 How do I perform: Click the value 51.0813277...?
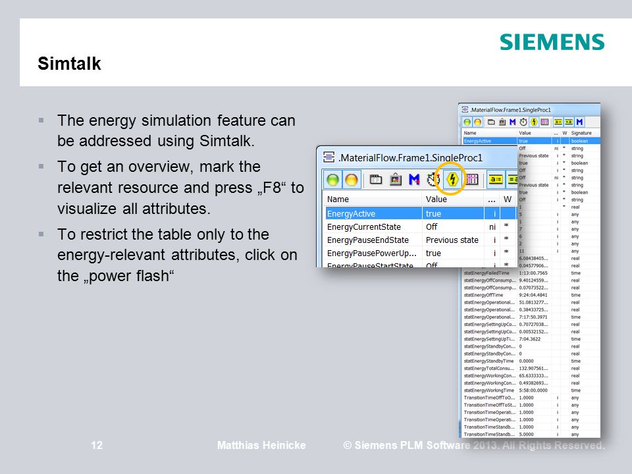pyautogui.click(x=533, y=302)
